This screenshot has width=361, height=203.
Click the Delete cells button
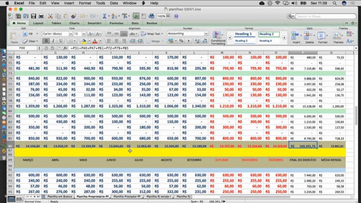[x=309, y=38]
